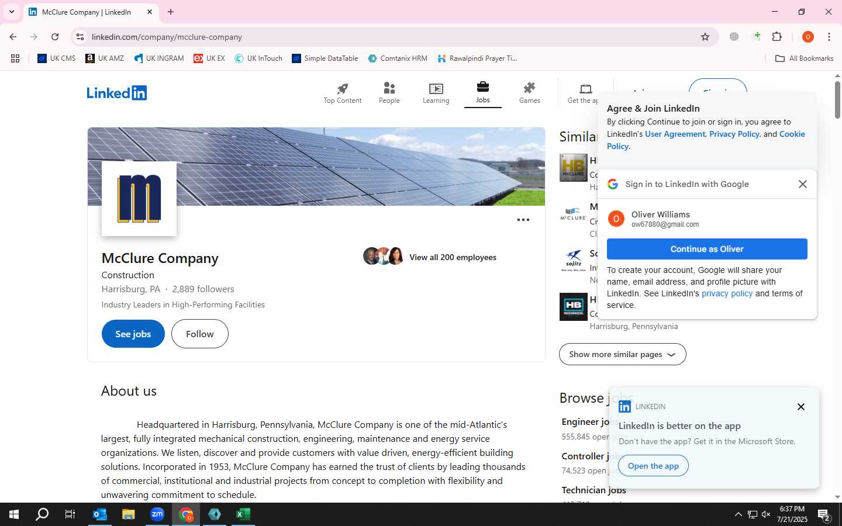This screenshot has width=842, height=526.
Task: Close the Sign in with Google popup
Action: pos(803,184)
